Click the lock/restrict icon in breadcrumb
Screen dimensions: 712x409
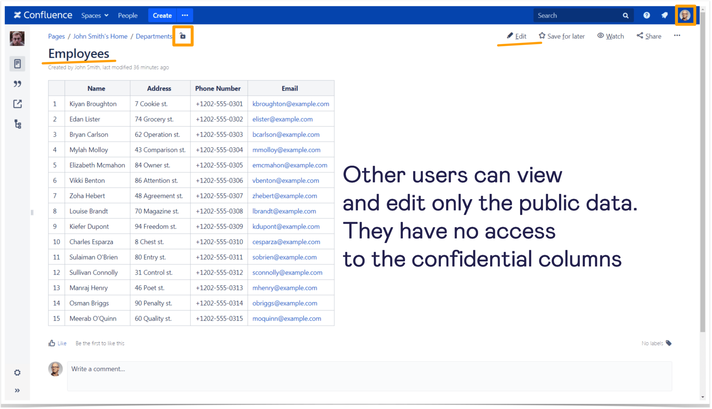[183, 36]
